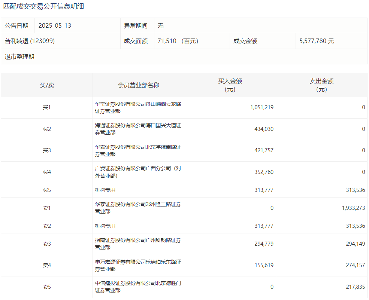This screenshot has width=369, height=300.
Task: Open 华宝证券舟山嵊泗云龙路 branch name
Action: pos(138,107)
